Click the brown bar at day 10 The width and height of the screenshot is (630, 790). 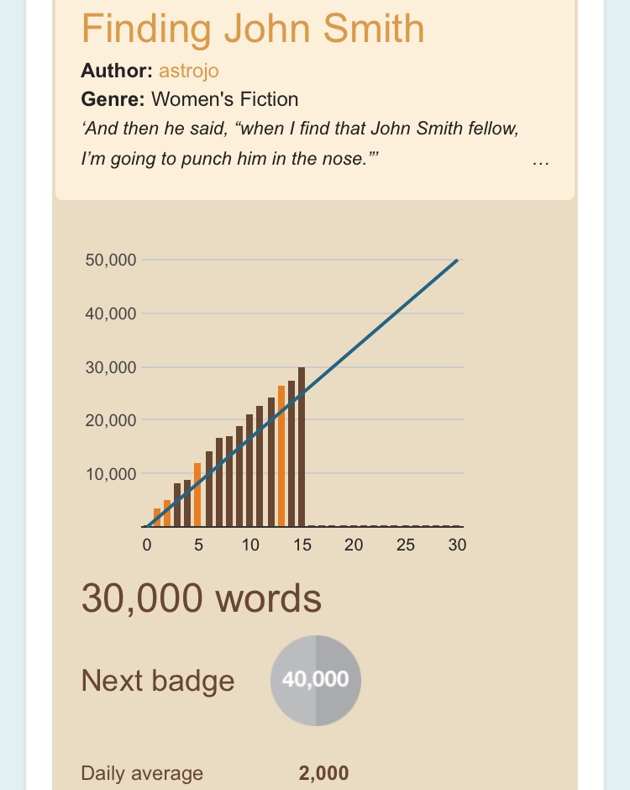pos(249,470)
